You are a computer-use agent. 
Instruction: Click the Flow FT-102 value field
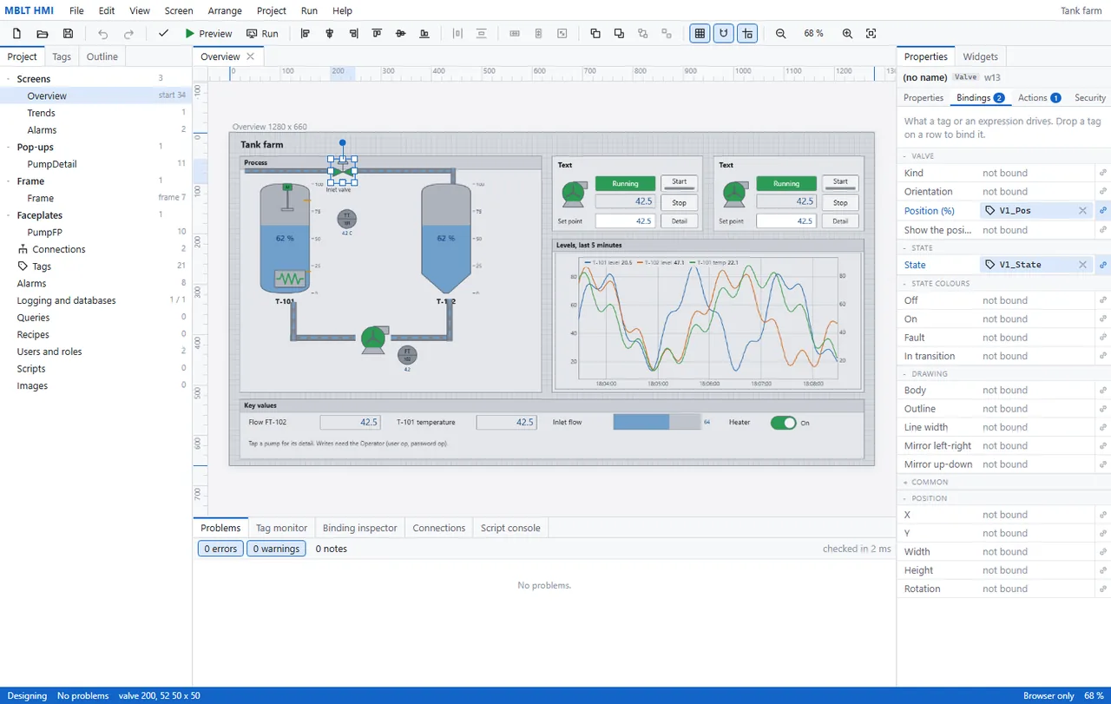350,422
